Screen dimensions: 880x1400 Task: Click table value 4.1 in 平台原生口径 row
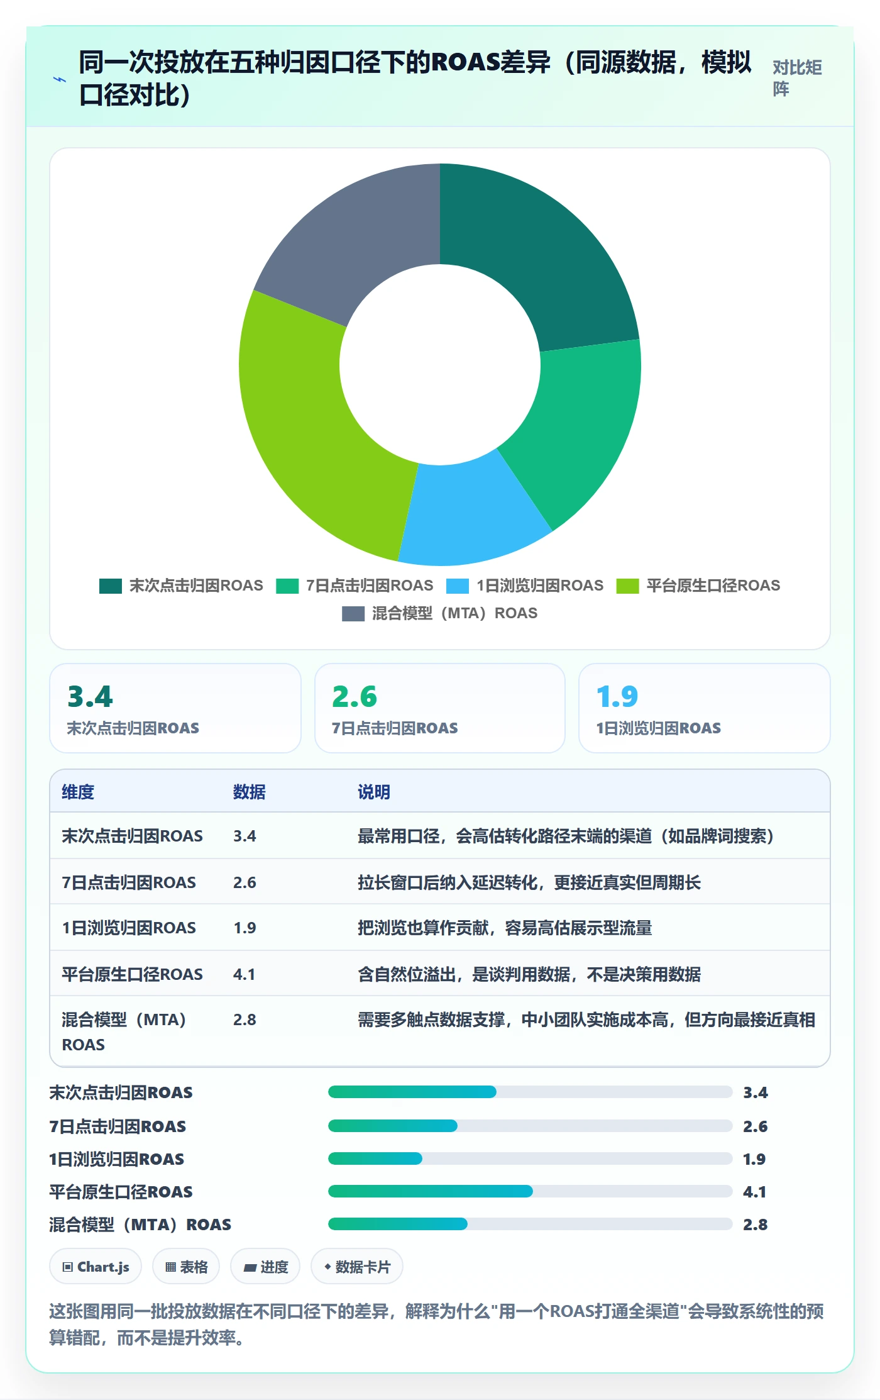pyautogui.click(x=244, y=974)
